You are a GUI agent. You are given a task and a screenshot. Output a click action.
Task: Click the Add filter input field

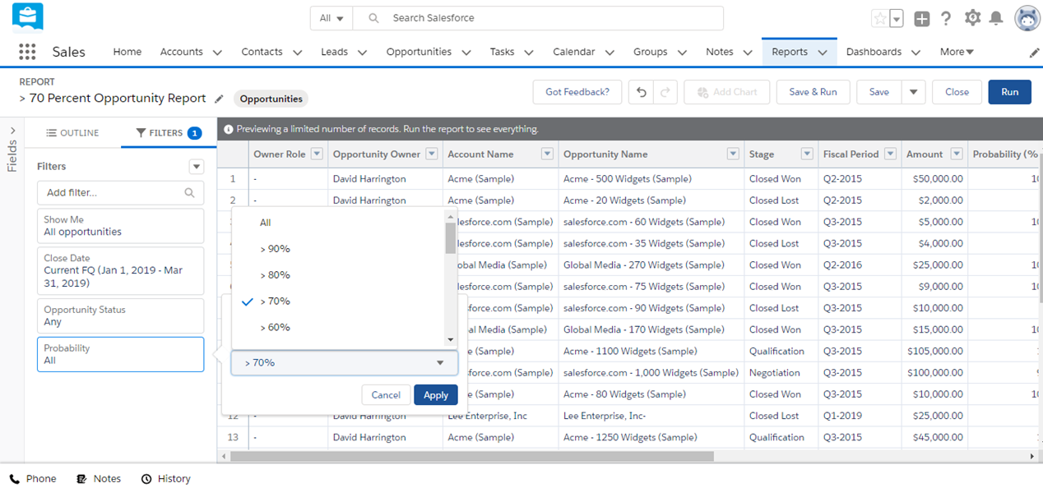[x=120, y=192]
